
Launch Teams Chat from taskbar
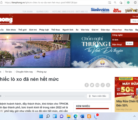[x=62, y=116]
